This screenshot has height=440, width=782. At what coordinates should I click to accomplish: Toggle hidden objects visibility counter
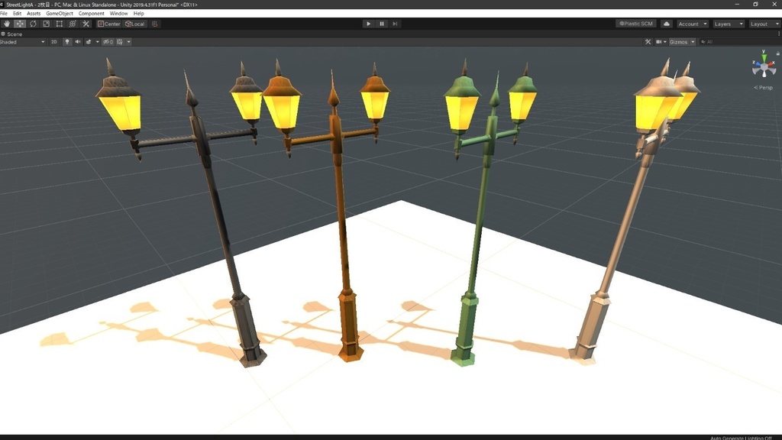pyautogui.click(x=108, y=42)
